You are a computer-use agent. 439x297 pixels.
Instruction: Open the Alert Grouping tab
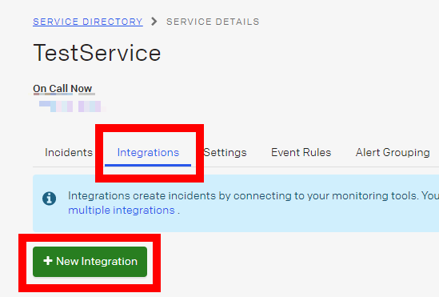point(393,152)
